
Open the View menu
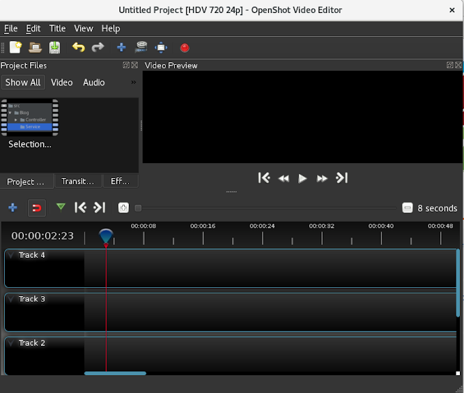(x=83, y=29)
